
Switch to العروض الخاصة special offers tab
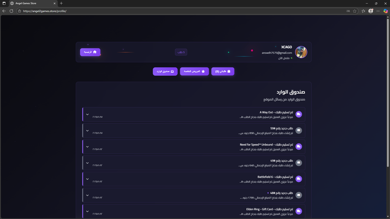click(194, 72)
